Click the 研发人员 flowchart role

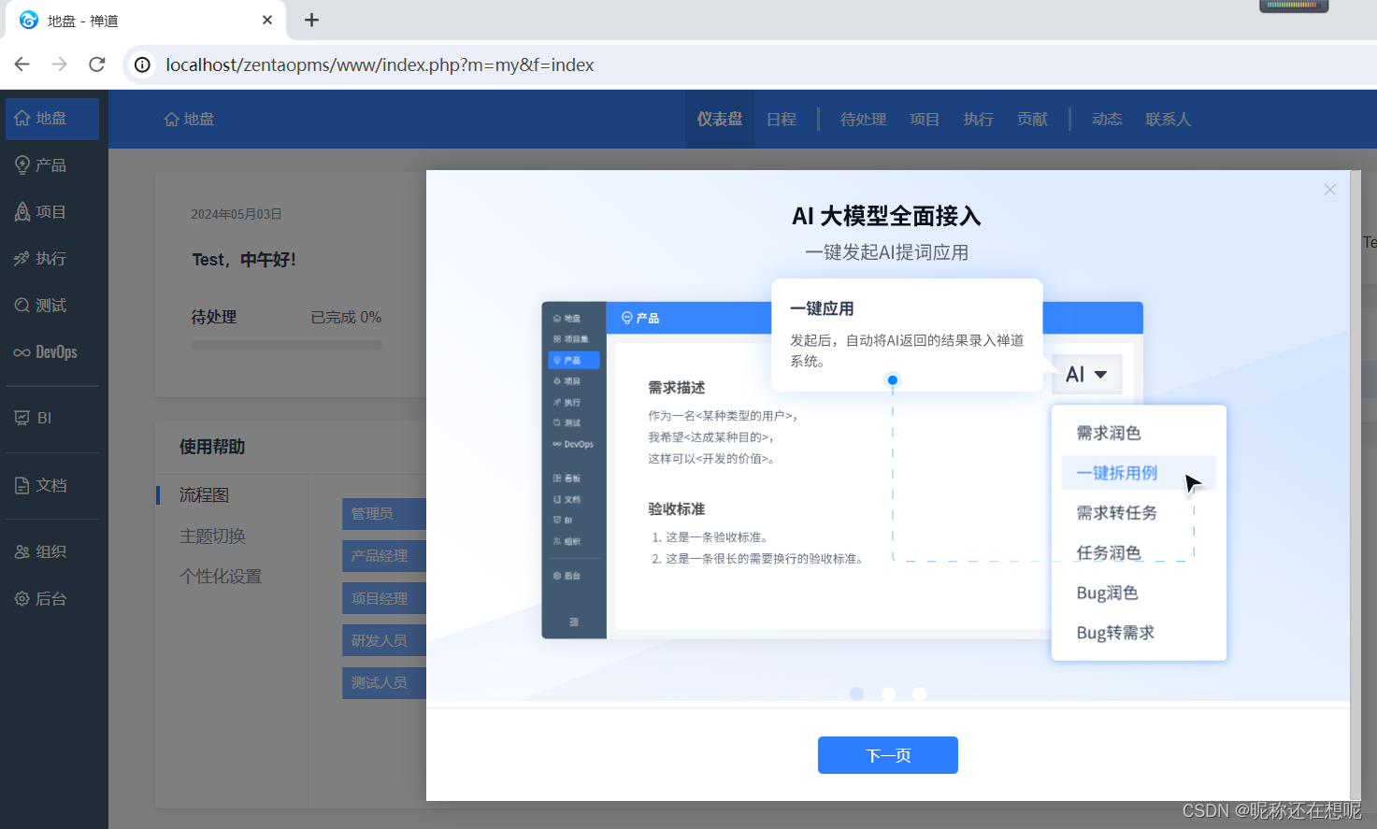pos(383,640)
